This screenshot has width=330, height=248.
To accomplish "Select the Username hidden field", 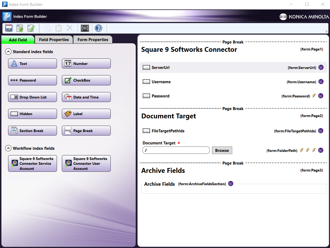I will coord(233,82).
